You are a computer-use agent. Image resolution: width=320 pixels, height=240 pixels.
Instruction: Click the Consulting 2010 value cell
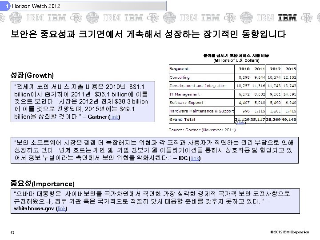coord(243,77)
